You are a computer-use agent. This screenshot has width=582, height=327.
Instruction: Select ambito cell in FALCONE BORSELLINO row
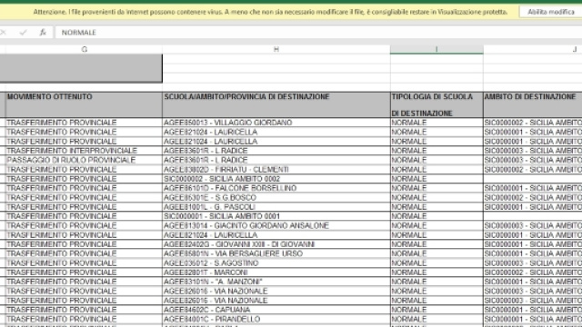click(x=533, y=188)
